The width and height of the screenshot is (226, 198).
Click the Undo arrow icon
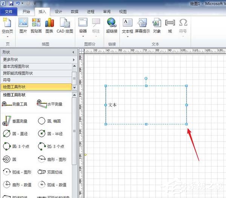[18, 3]
